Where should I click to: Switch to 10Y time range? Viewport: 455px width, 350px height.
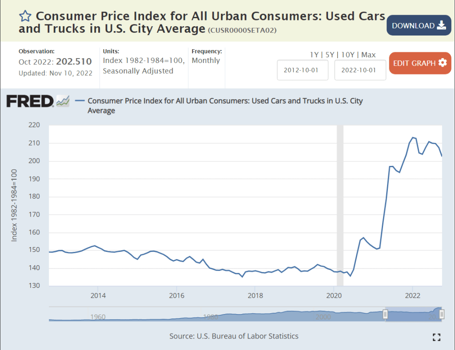[347, 55]
